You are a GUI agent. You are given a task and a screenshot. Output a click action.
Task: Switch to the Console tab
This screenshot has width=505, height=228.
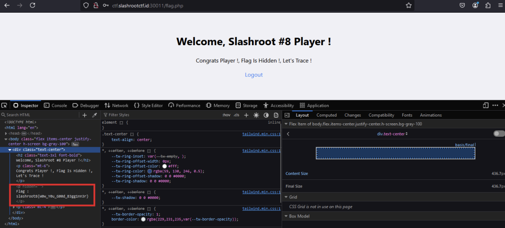pos(55,106)
